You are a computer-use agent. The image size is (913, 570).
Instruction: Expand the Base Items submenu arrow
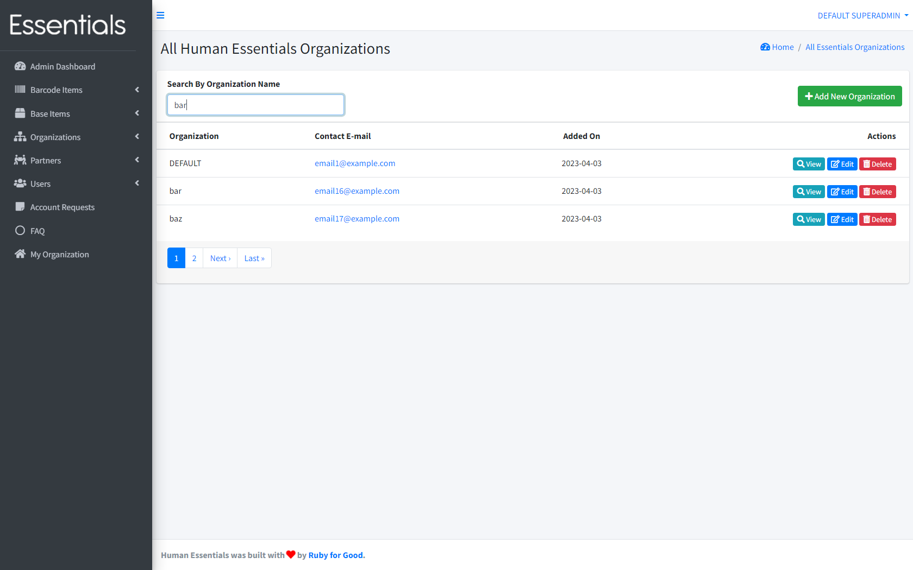point(137,113)
